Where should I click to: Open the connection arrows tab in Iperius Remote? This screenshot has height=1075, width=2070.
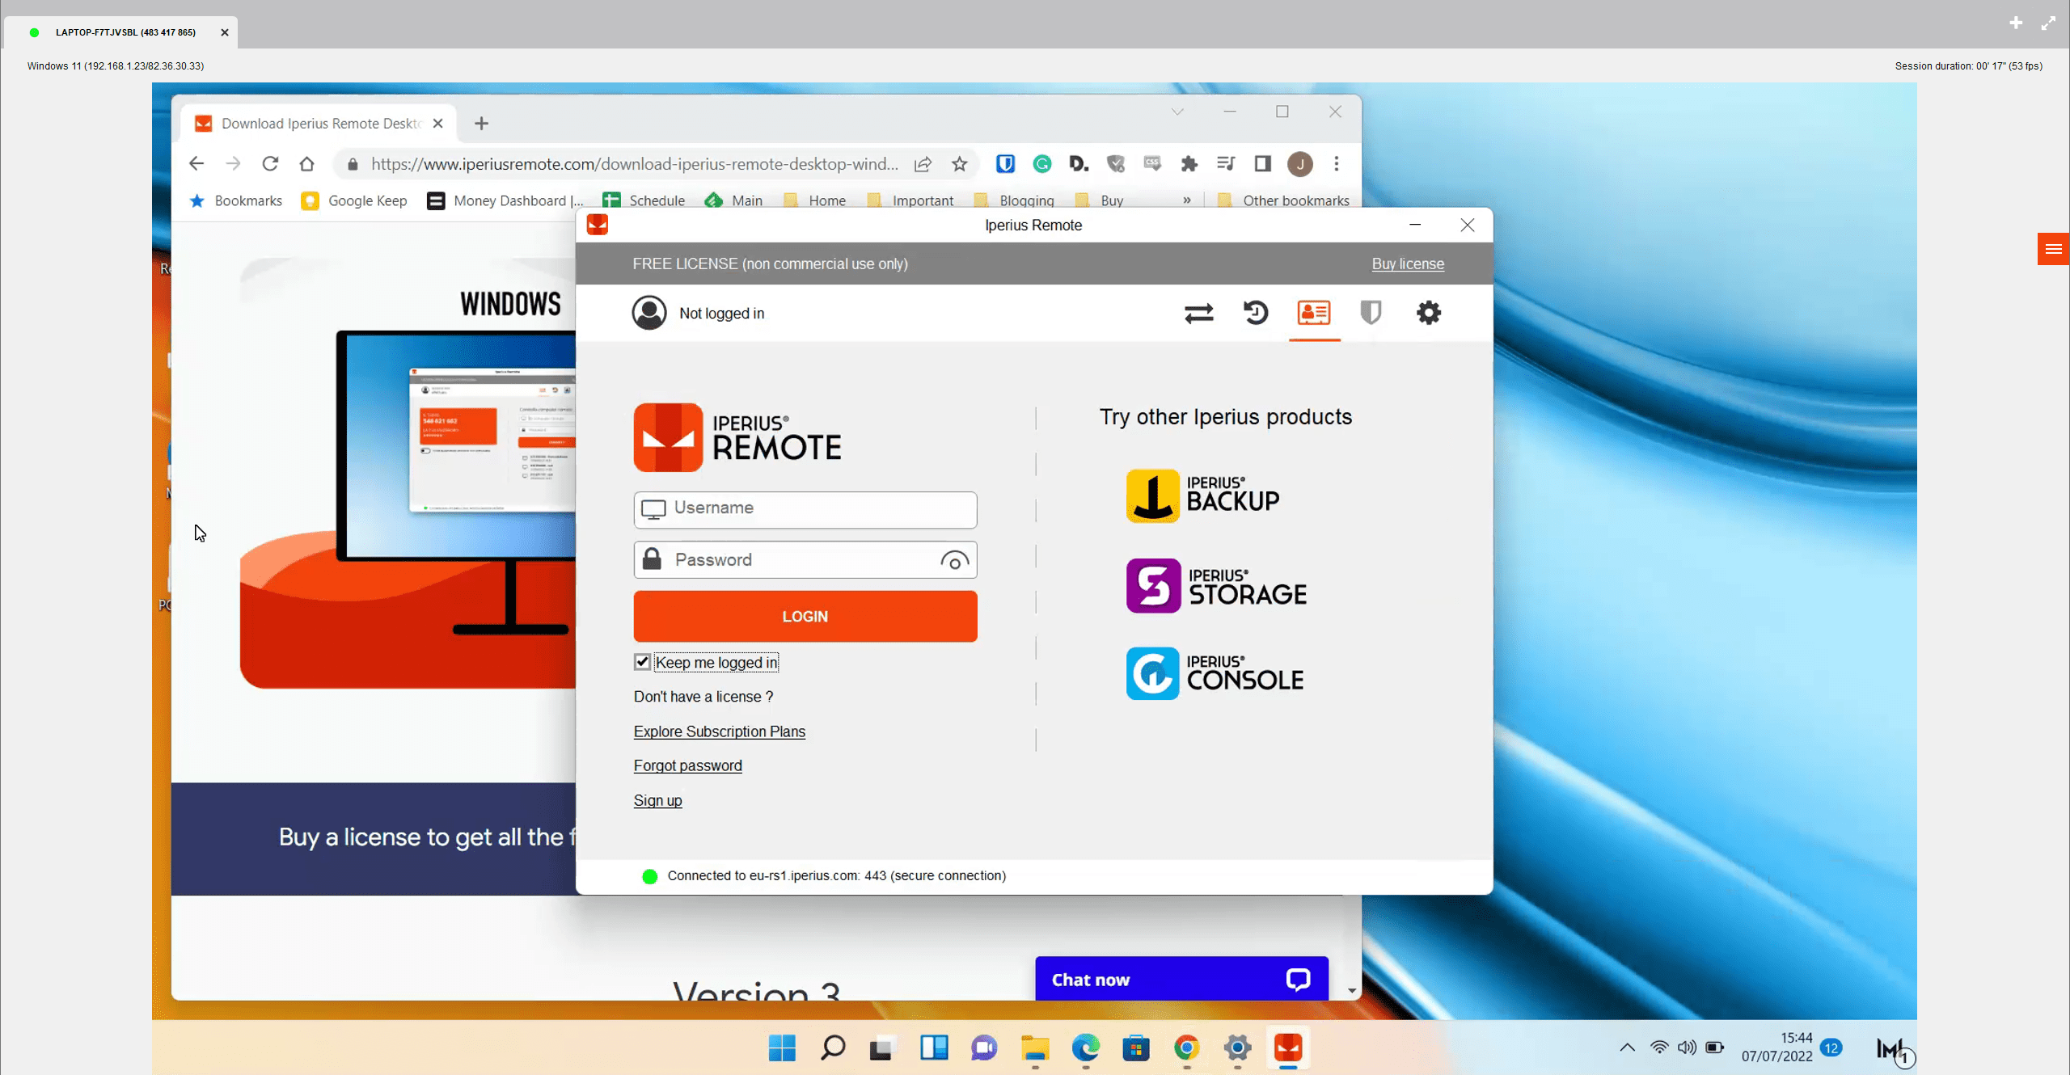tap(1198, 313)
